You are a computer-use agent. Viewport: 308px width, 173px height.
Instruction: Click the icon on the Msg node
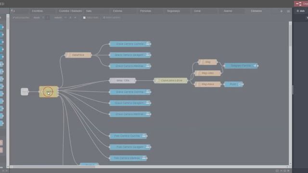pyautogui.click(x=201, y=62)
